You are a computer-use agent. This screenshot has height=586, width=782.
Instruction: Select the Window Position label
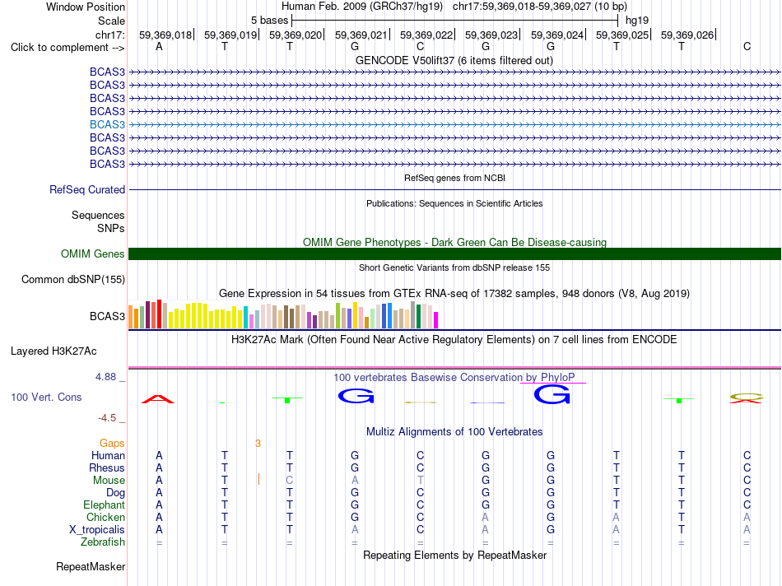point(86,7)
